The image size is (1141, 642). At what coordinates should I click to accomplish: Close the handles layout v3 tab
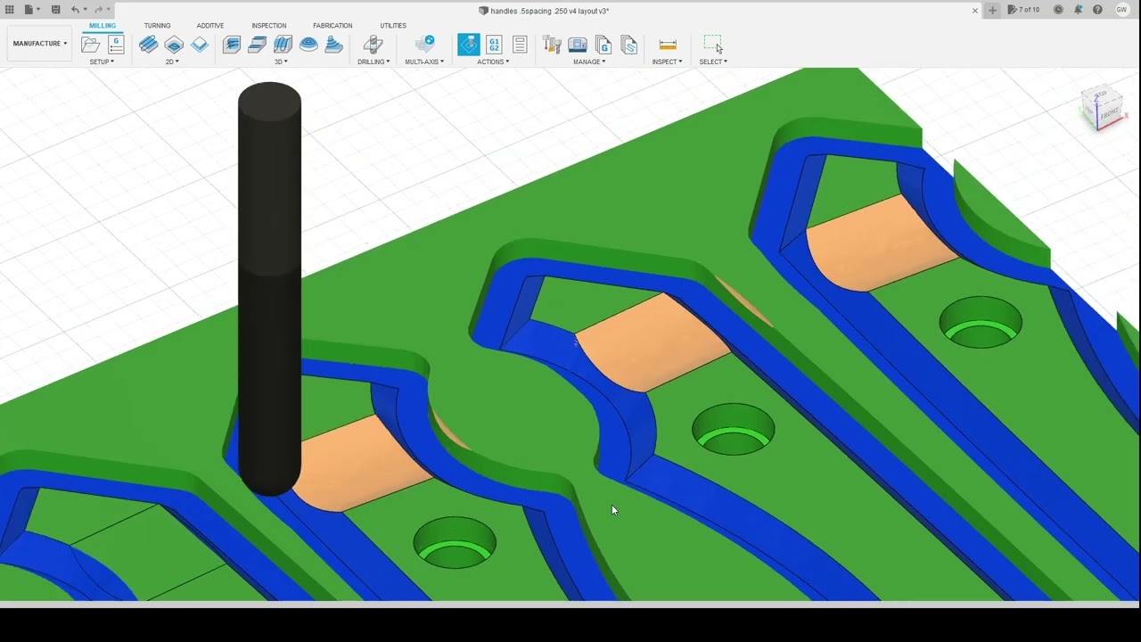[x=975, y=10]
